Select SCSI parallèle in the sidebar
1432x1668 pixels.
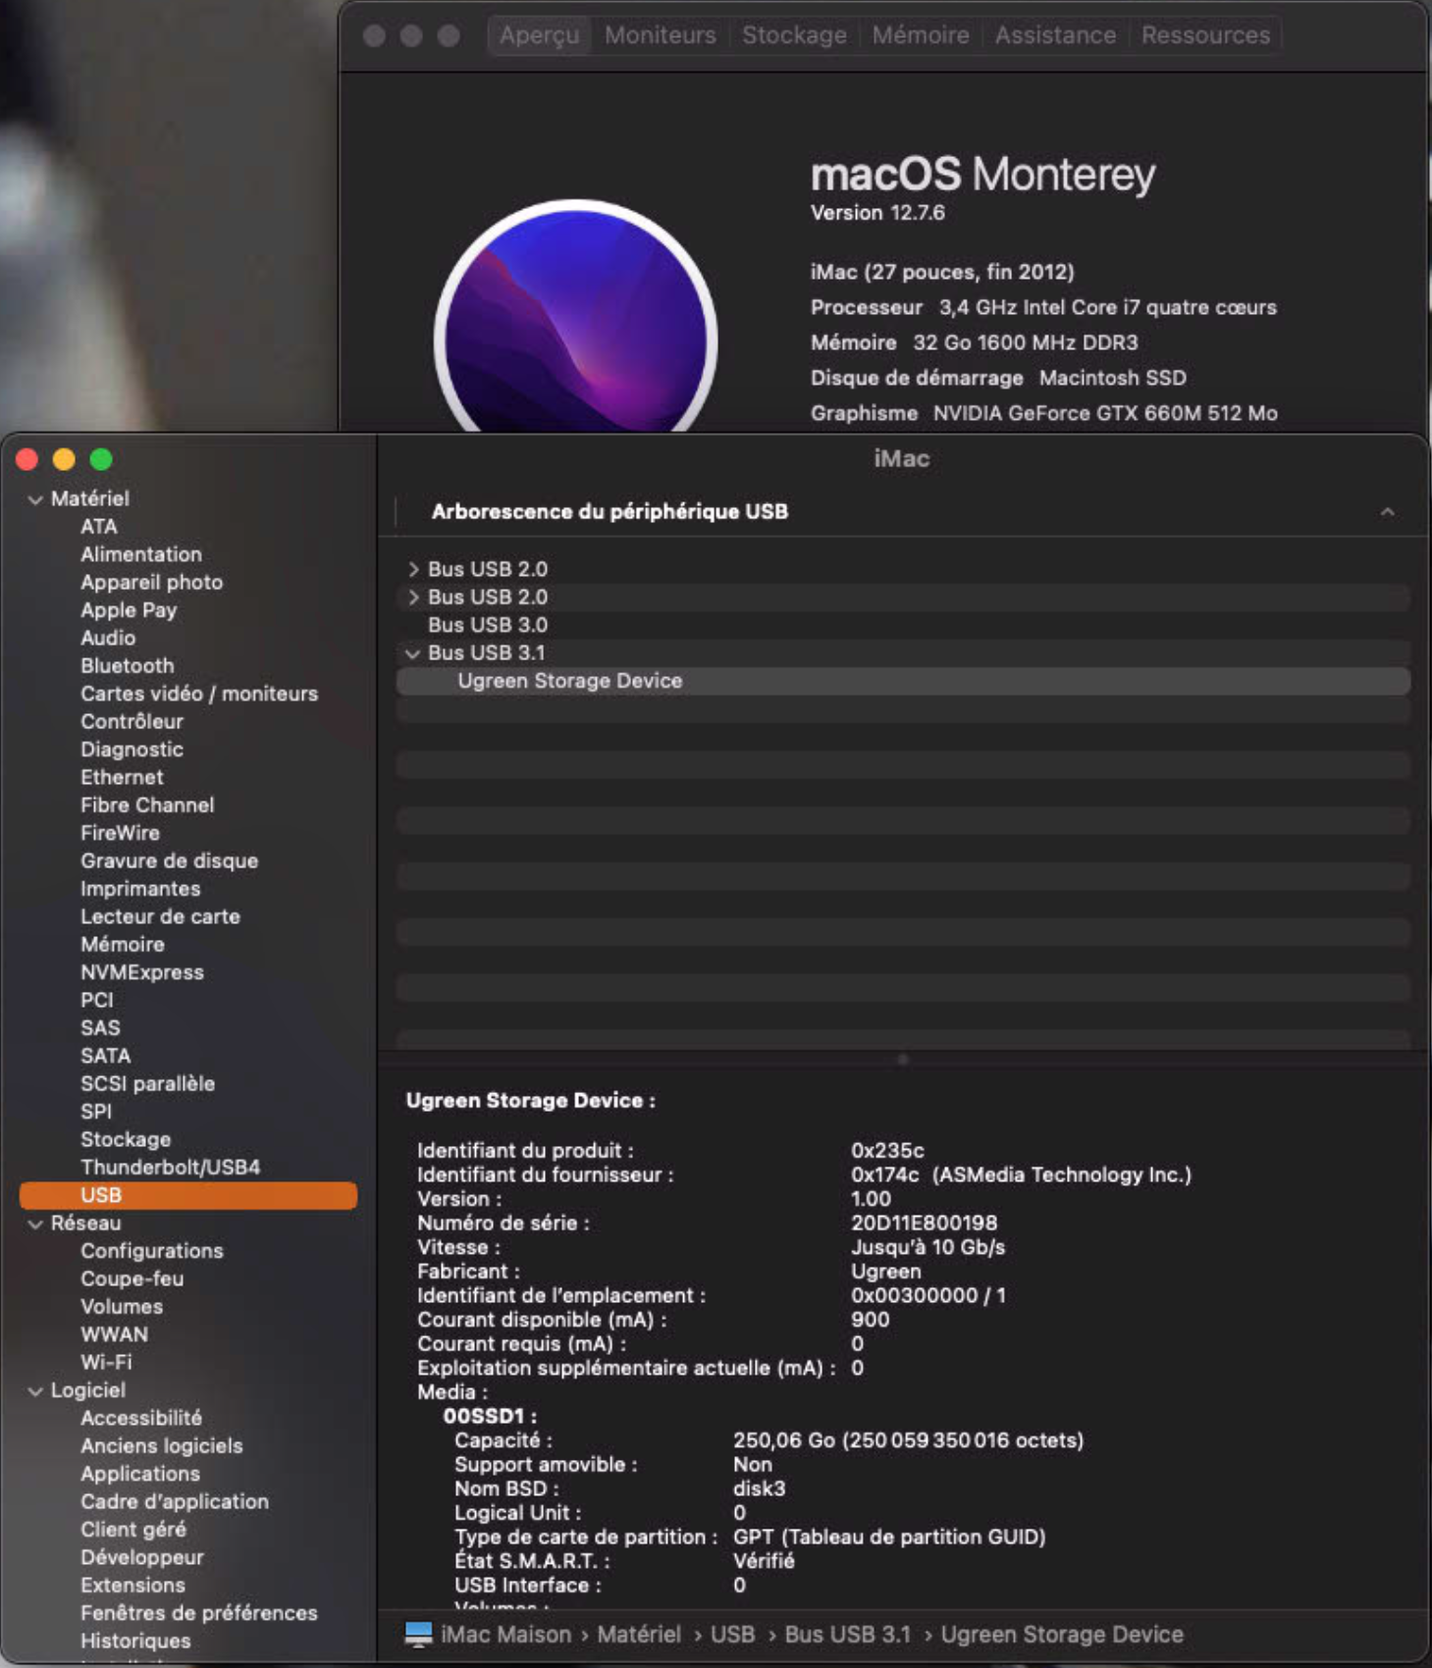(x=147, y=1084)
